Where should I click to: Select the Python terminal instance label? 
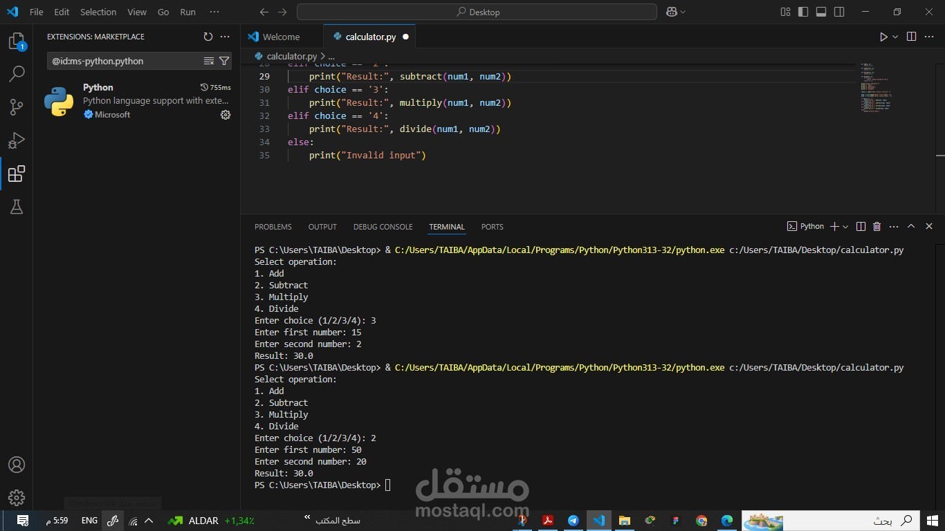click(x=806, y=226)
